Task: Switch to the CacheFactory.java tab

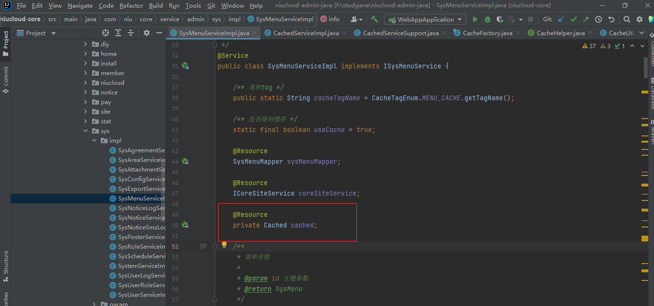Action: click(487, 33)
